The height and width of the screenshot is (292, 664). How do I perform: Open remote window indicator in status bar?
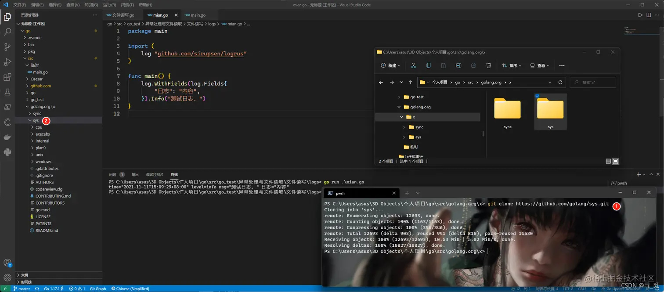click(x=4, y=289)
